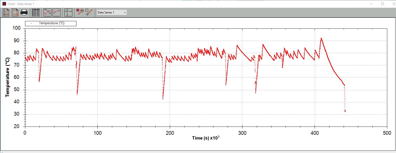Switch to crosshair cursor mode radio button
This screenshot has height=153, width=396.
point(87,10)
